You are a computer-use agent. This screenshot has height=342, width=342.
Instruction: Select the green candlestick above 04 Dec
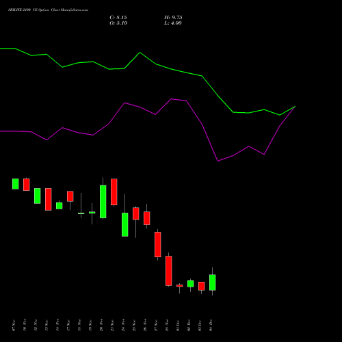pyautogui.click(x=213, y=282)
